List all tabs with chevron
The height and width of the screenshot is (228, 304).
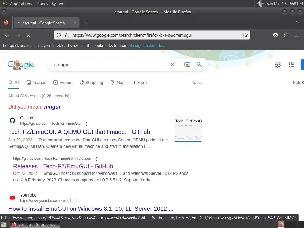pyautogui.click(x=298, y=23)
